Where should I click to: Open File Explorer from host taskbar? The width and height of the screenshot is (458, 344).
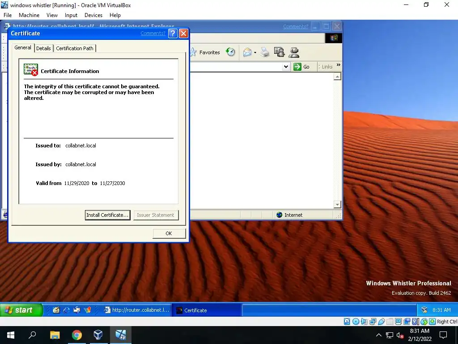pos(55,335)
